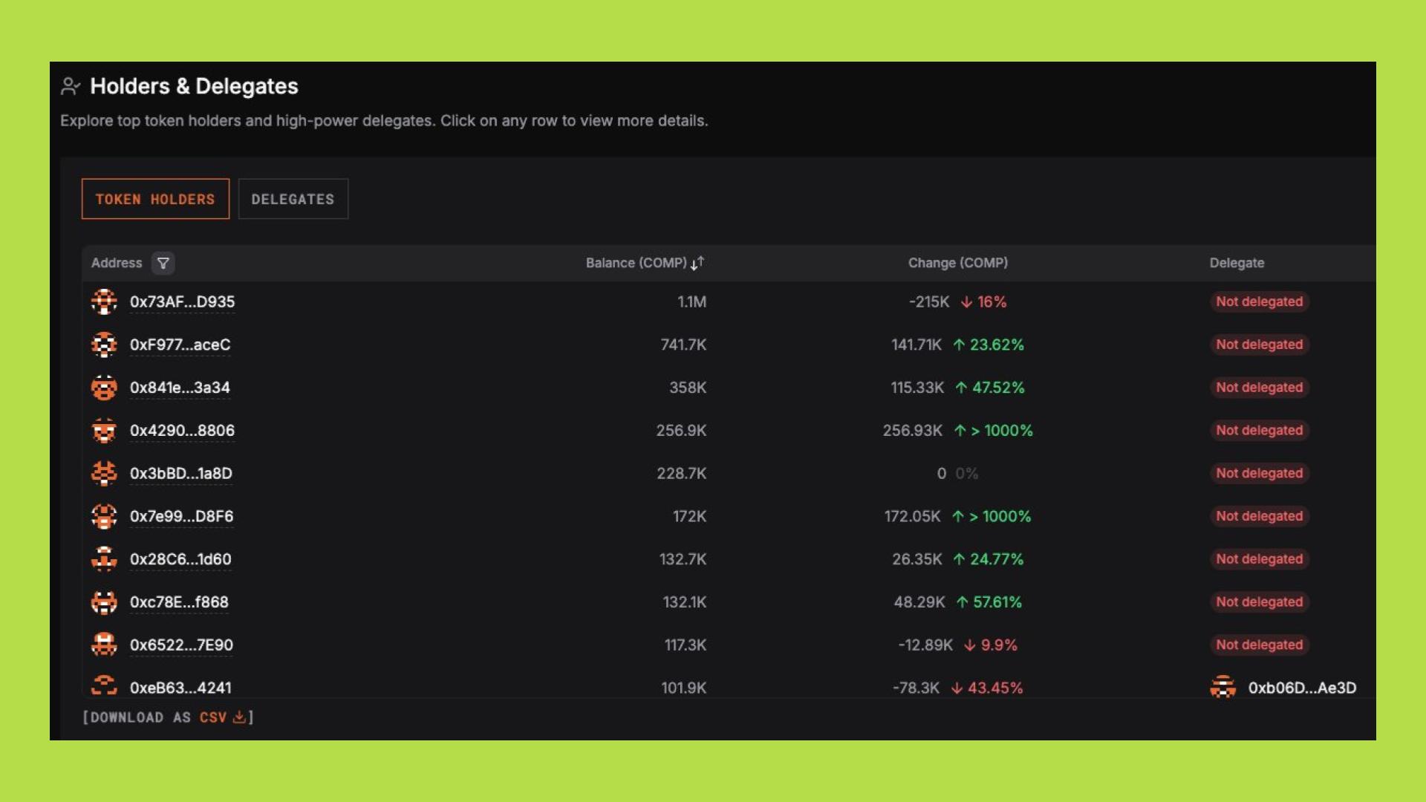Click Download as CSV button
Viewport: 1426px width, 802px height.
coord(168,717)
